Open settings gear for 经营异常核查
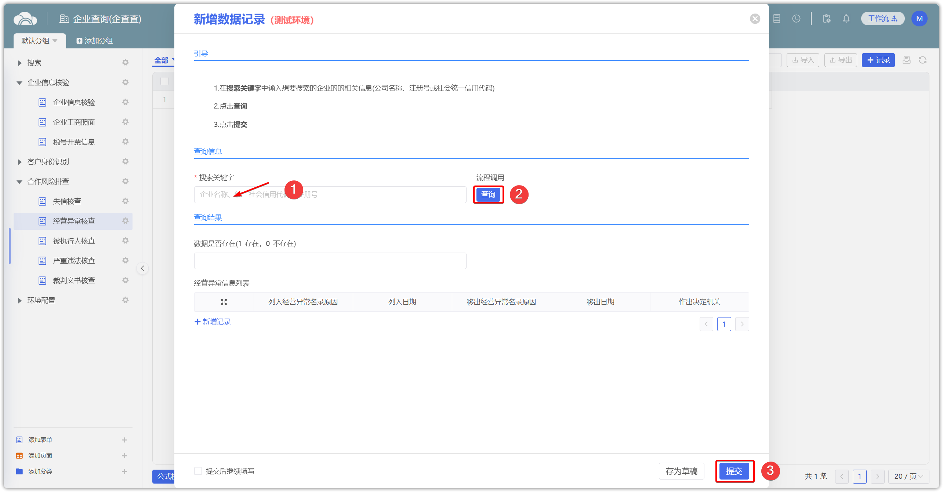943x492 pixels. click(x=126, y=221)
